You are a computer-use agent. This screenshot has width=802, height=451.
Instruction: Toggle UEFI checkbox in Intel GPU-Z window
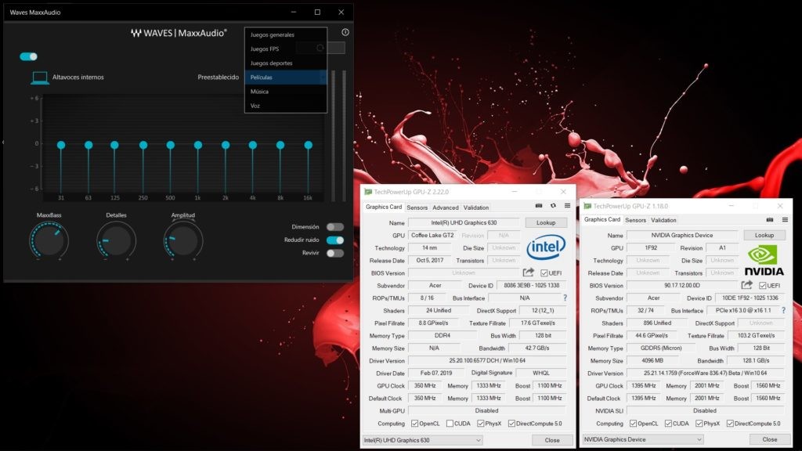point(544,273)
